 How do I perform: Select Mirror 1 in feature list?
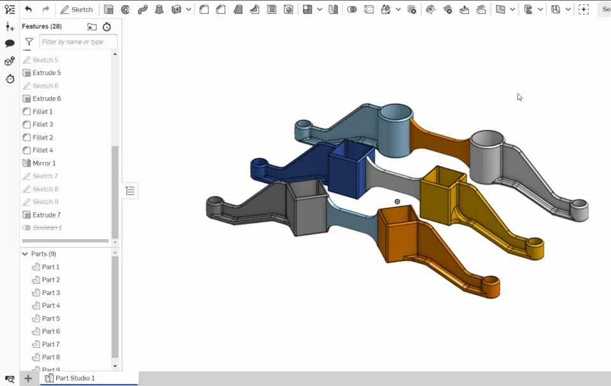[x=44, y=163]
